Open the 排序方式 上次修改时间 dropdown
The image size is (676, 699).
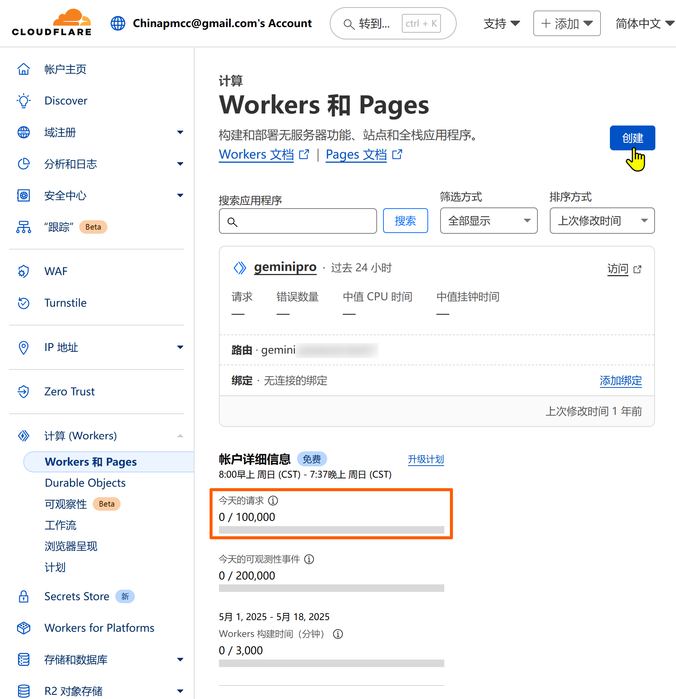click(x=602, y=221)
